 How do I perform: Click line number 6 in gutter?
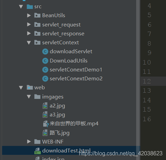coord(150,25)
